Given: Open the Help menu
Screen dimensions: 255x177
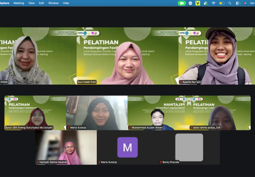Looking at the screenshot, I should point(66,3).
